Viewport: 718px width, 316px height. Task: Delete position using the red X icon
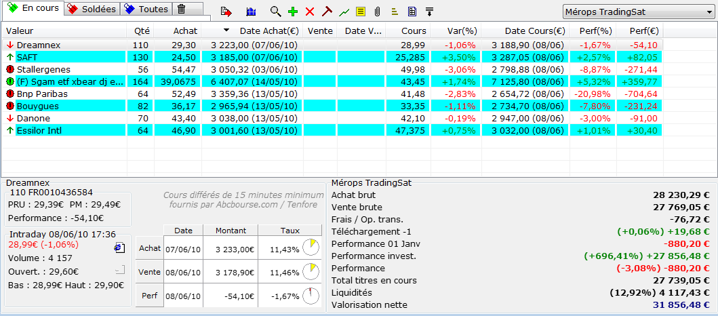[x=310, y=12]
